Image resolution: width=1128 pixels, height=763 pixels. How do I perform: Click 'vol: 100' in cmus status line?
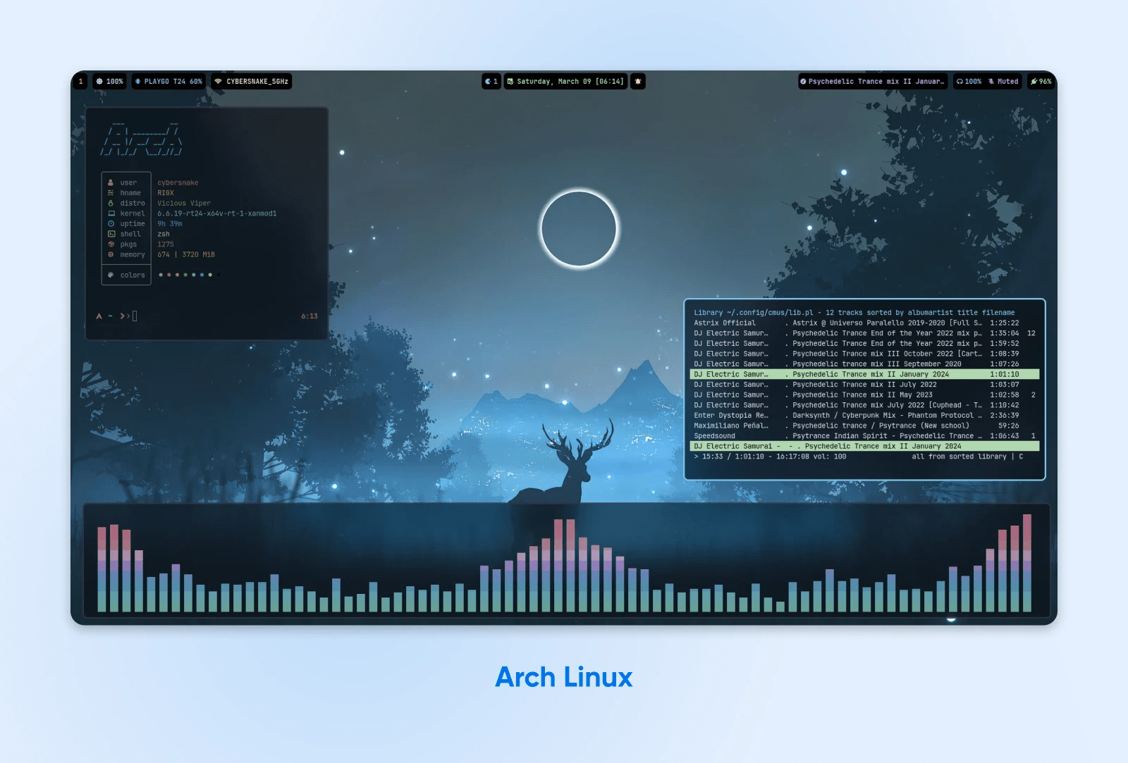pyautogui.click(x=830, y=457)
